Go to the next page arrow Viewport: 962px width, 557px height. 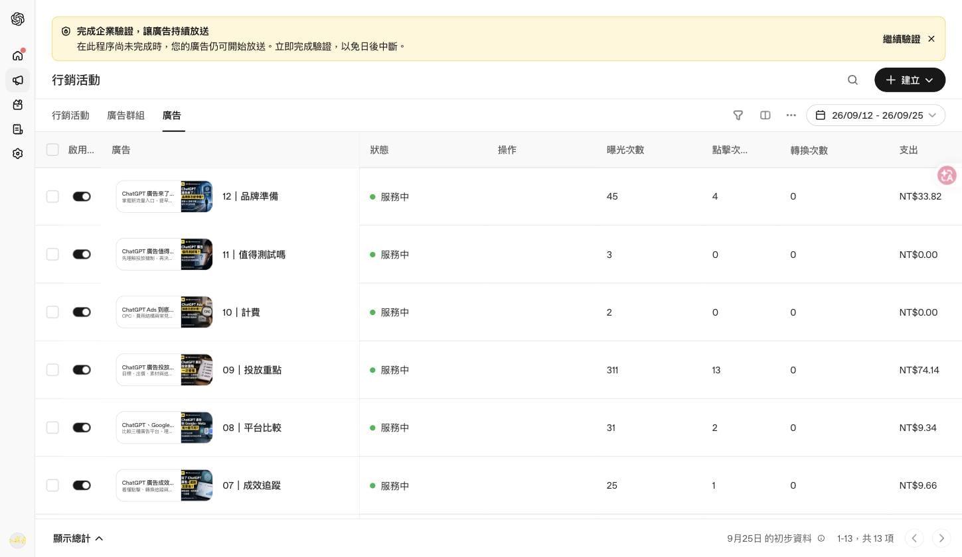click(x=941, y=538)
